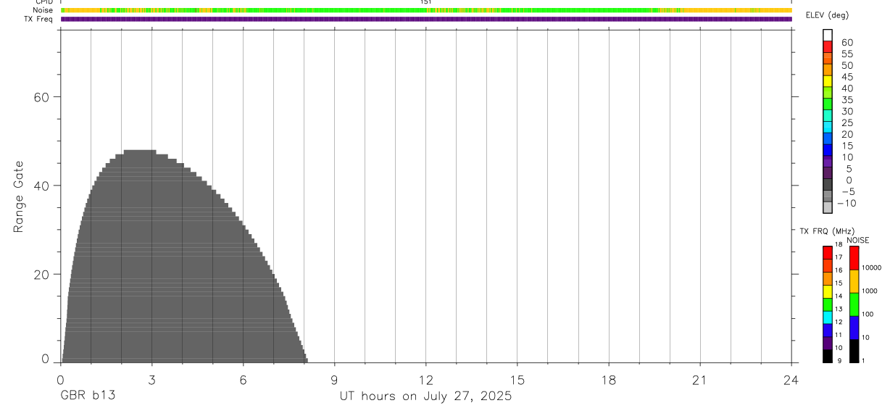Select the green NOISE swatch above 100
This screenshot has height=411, width=890.
pyautogui.click(x=854, y=304)
